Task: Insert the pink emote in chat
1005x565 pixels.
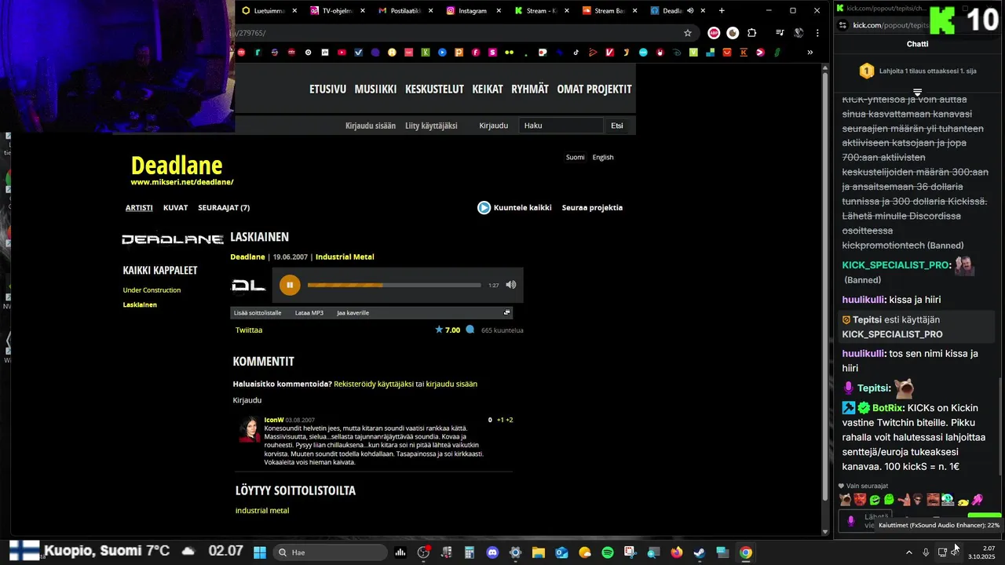Action: tap(978, 500)
